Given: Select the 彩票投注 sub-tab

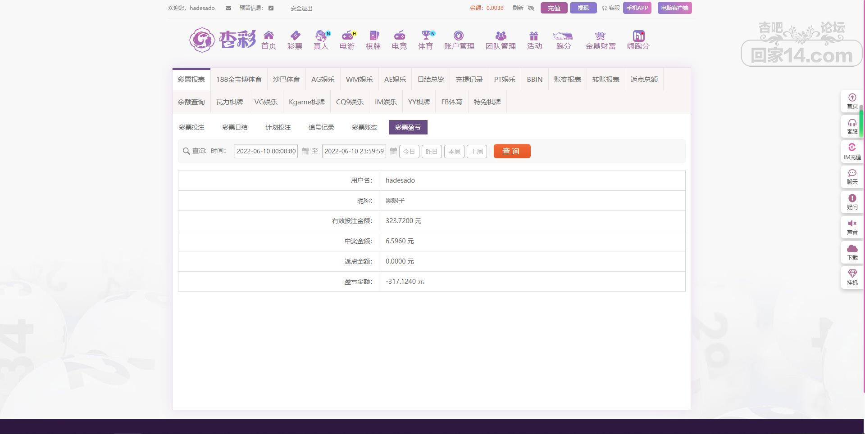Looking at the screenshot, I should [x=191, y=127].
